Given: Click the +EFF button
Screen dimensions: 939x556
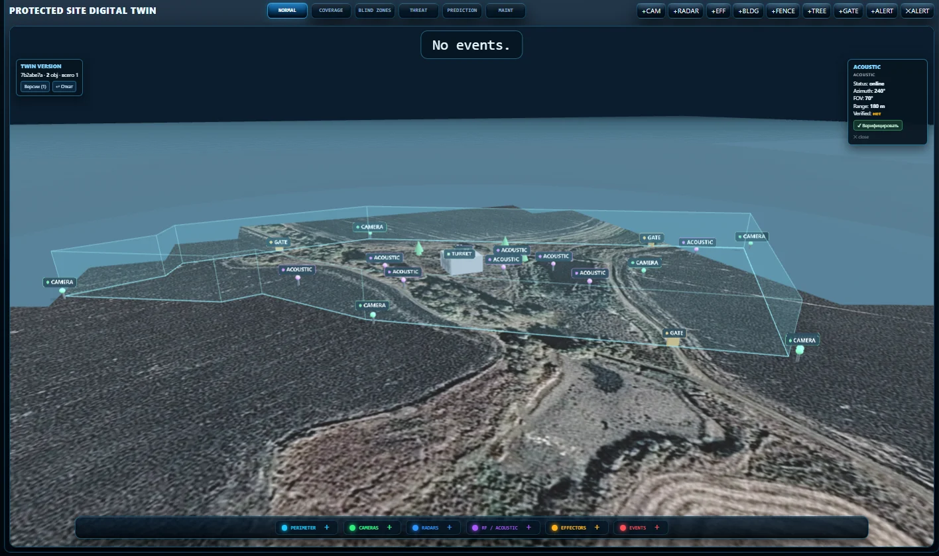Looking at the screenshot, I should (718, 11).
